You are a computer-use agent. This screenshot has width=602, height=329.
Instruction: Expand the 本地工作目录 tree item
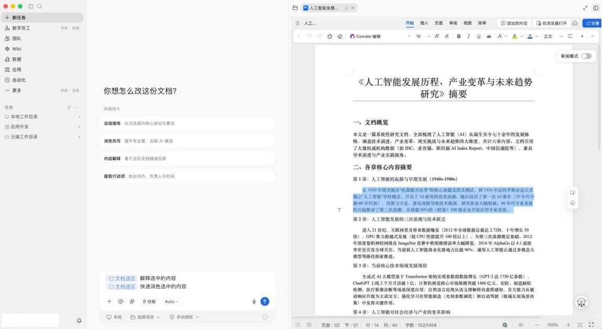point(42,116)
